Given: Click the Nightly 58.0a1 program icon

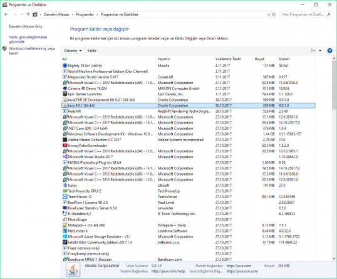Looking at the screenshot, I should tap(65, 66).
